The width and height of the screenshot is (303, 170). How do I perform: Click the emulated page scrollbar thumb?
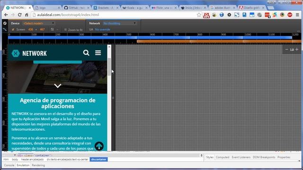click(x=109, y=67)
